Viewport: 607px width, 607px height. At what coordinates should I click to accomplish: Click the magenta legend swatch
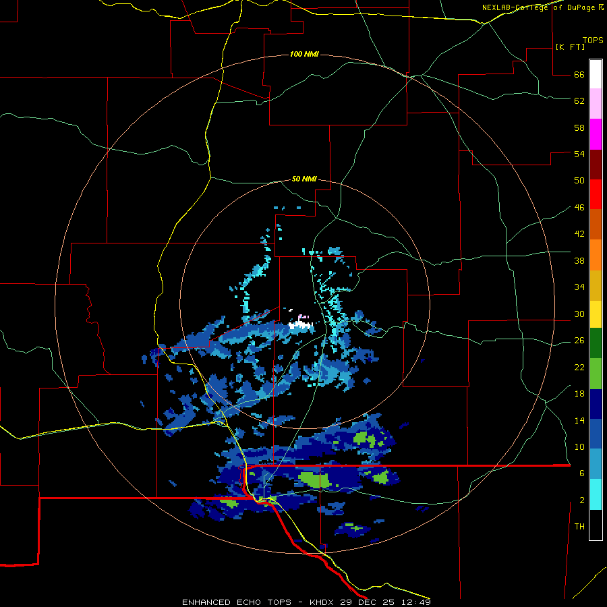click(x=596, y=134)
